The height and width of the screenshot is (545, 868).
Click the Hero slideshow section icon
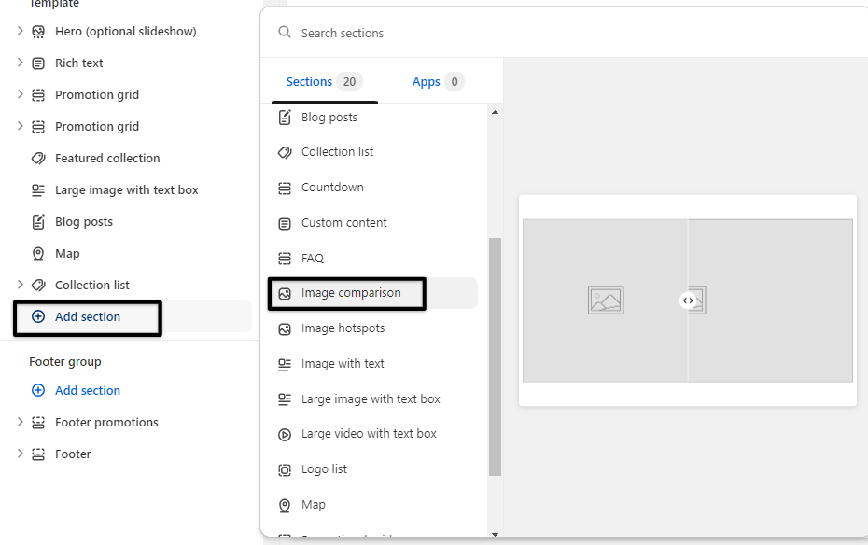tap(38, 32)
